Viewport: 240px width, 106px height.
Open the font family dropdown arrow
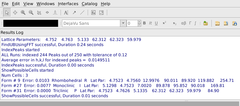click(123, 23)
